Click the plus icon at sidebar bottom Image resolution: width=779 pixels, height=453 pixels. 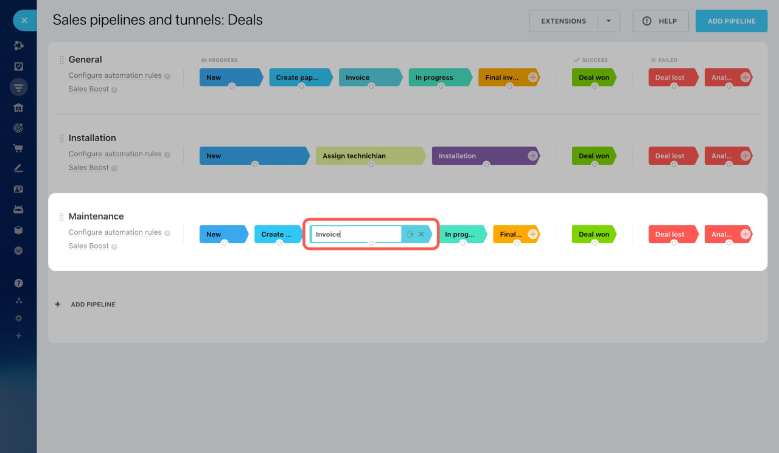18,336
